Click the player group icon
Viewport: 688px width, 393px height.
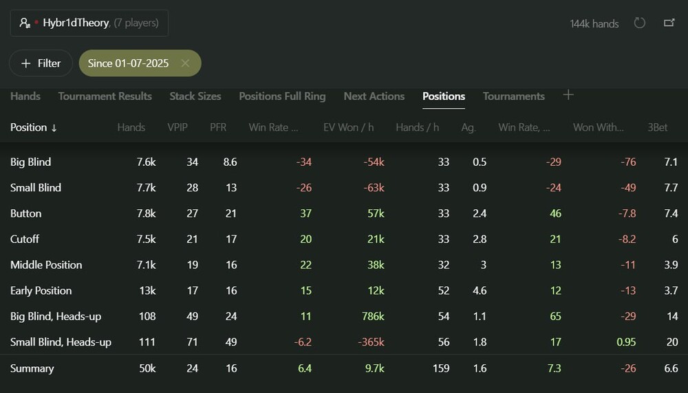pyautogui.click(x=25, y=23)
